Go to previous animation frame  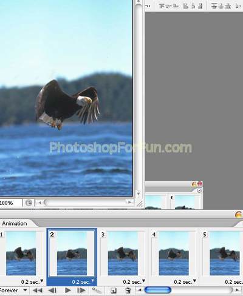point(52,291)
